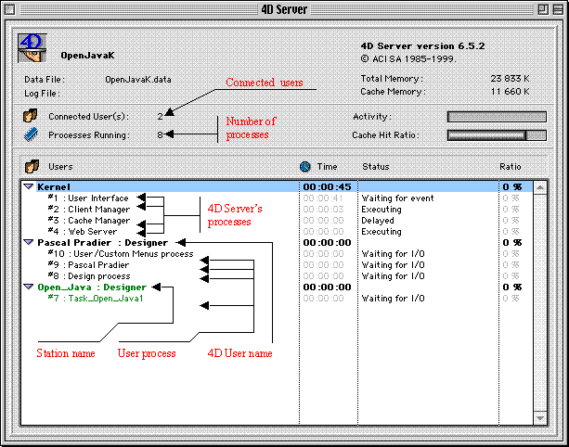This screenshot has width=569, height=447.
Task: Click the Connected Users icon
Action: point(30,117)
